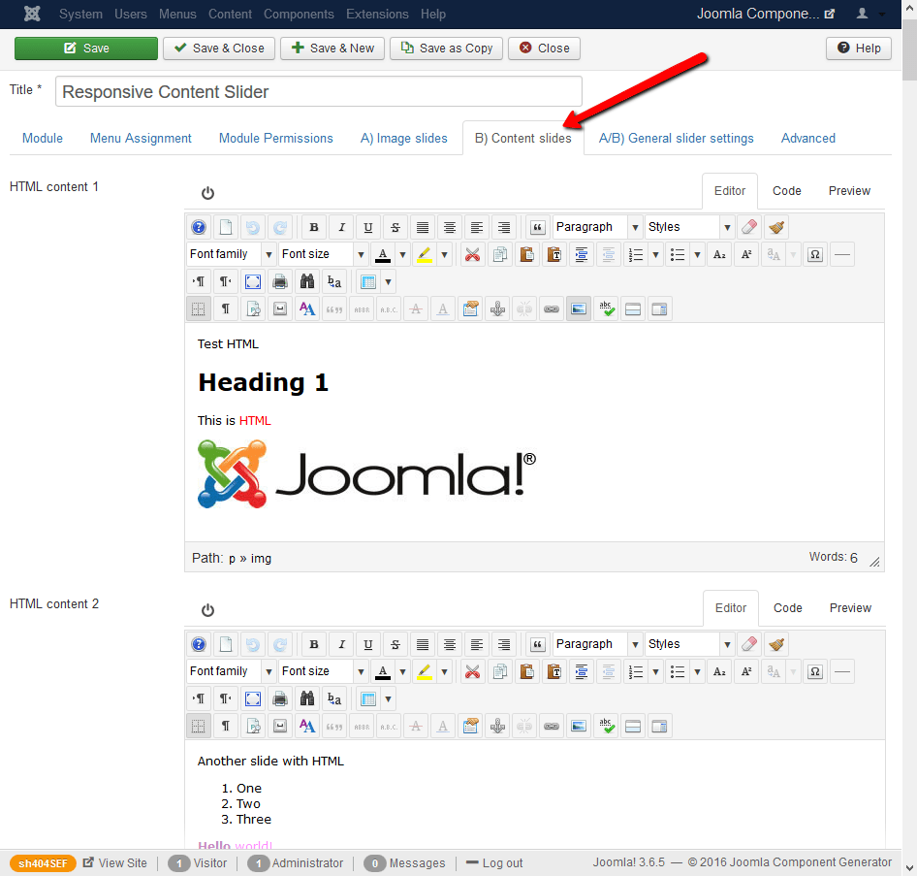Image resolution: width=917 pixels, height=876 pixels.
Task: Switch to A/B) General slider settings tab
Action: (x=676, y=138)
